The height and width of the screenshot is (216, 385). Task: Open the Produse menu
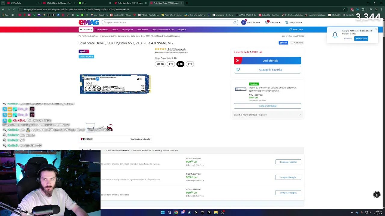86,30
